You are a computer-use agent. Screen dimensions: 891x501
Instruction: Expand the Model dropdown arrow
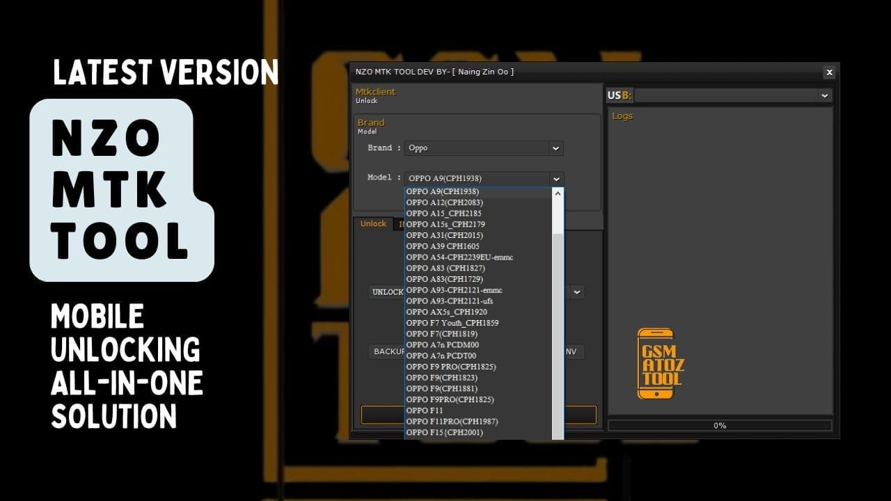click(555, 178)
